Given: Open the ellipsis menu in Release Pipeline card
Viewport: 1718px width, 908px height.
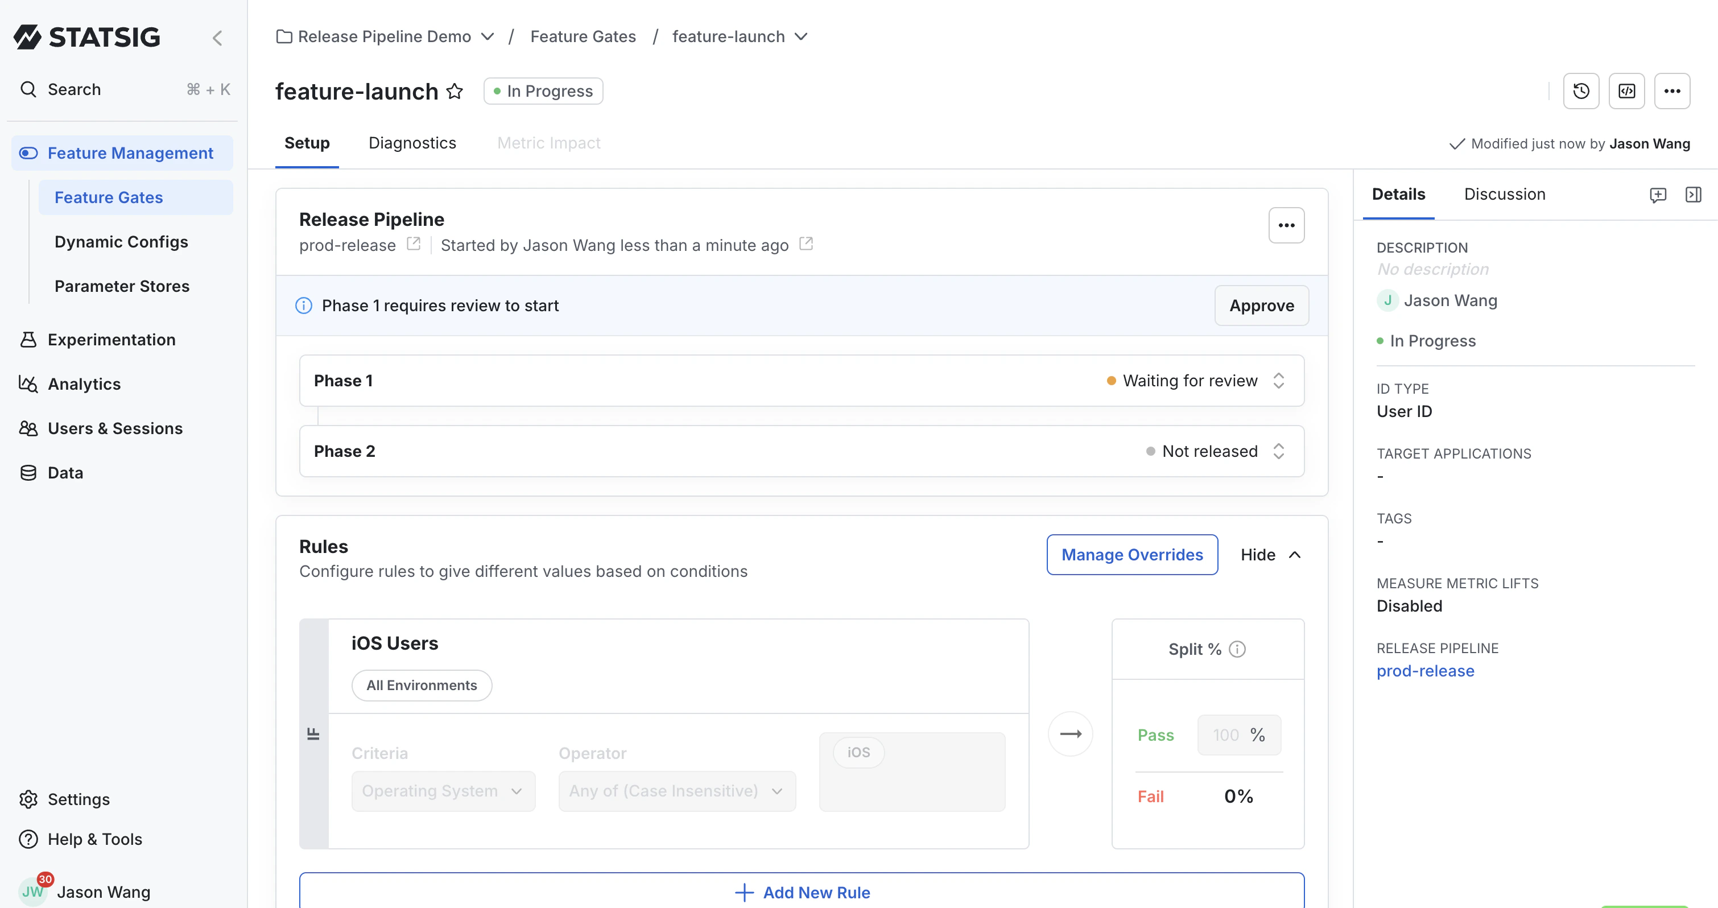Looking at the screenshot, I should tap(1286, 225).
